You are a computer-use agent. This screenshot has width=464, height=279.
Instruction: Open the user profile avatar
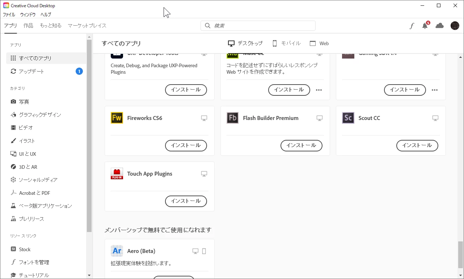(455, 26)
